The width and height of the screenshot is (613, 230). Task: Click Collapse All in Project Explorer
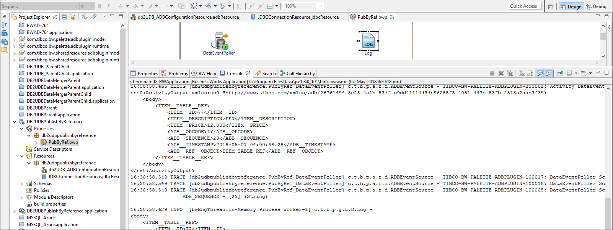pyautogui.click(x=64, y=17)
